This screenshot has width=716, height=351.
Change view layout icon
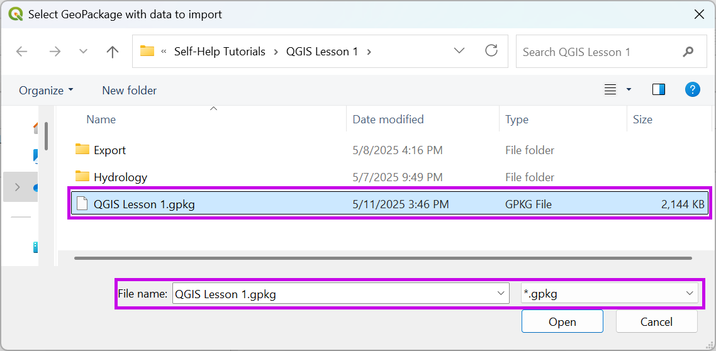[x=610, y=90]
